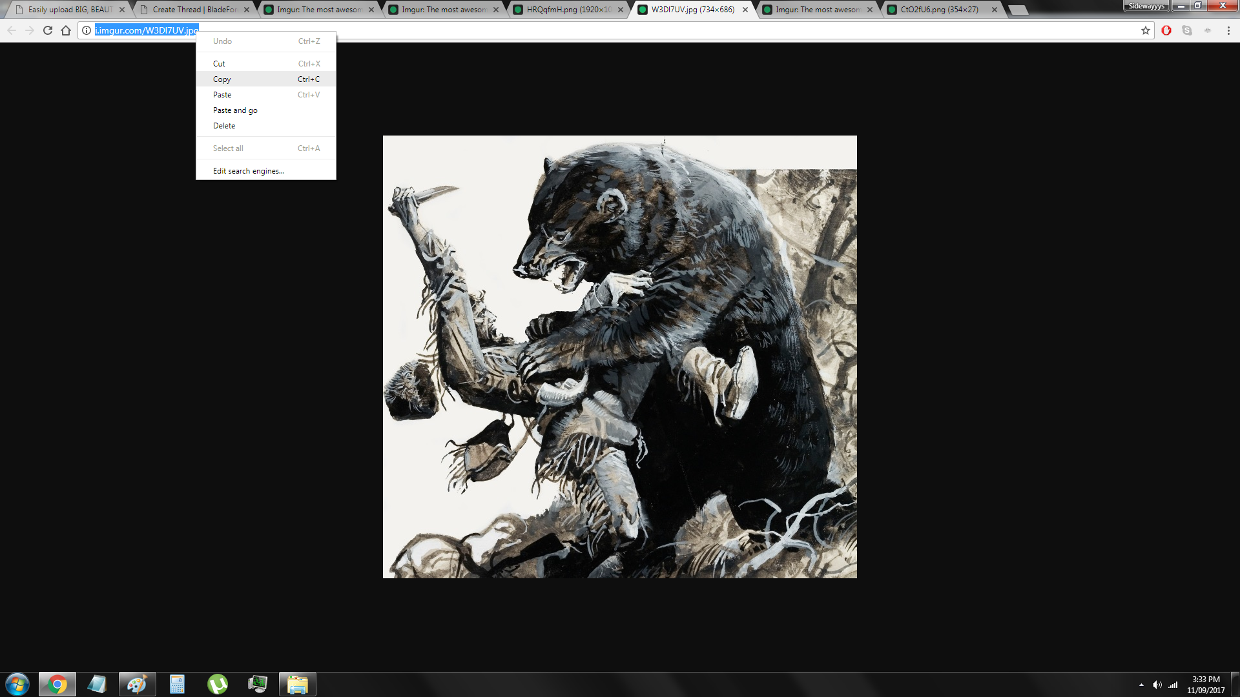Go to the browser home page icon
The height and width of the screenshot is (697, 1240).
(x=66, y=30)
